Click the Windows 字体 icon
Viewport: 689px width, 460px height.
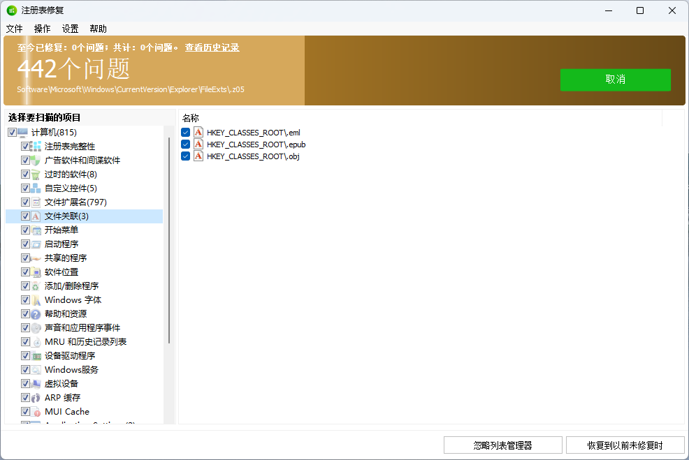pyautogui.click(x=36, y=299)
